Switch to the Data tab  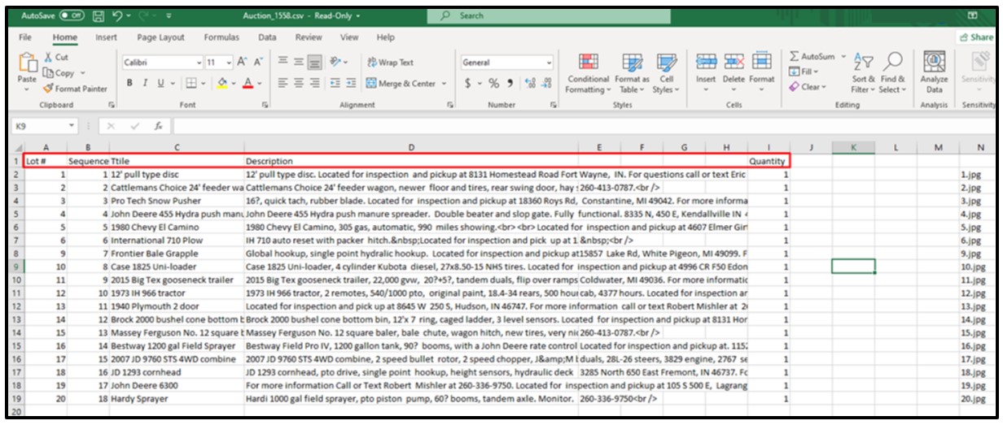(267, 37)
